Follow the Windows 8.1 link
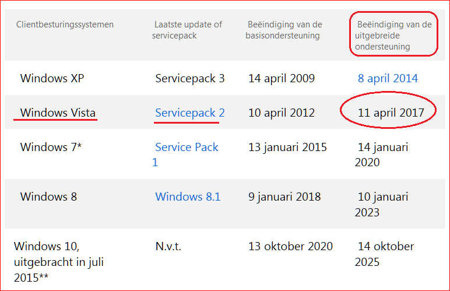The height and width of the screenshot is (291, 450). [188, 197]
